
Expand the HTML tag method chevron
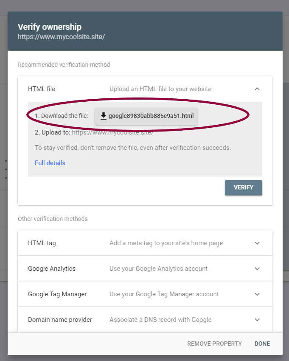click(257, 243)
